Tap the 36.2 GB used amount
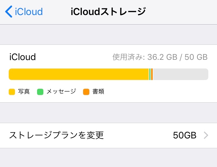 click(162, 57)
